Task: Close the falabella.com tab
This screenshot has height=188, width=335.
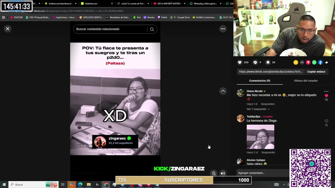Action: tap(112, 4)
